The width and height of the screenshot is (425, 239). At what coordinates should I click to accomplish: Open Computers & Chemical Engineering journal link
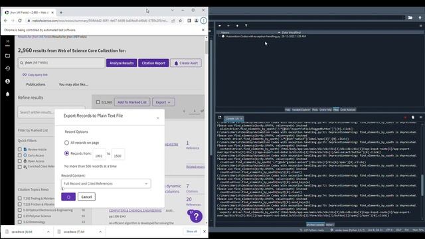pyautogui.click(x=135, y=210)
